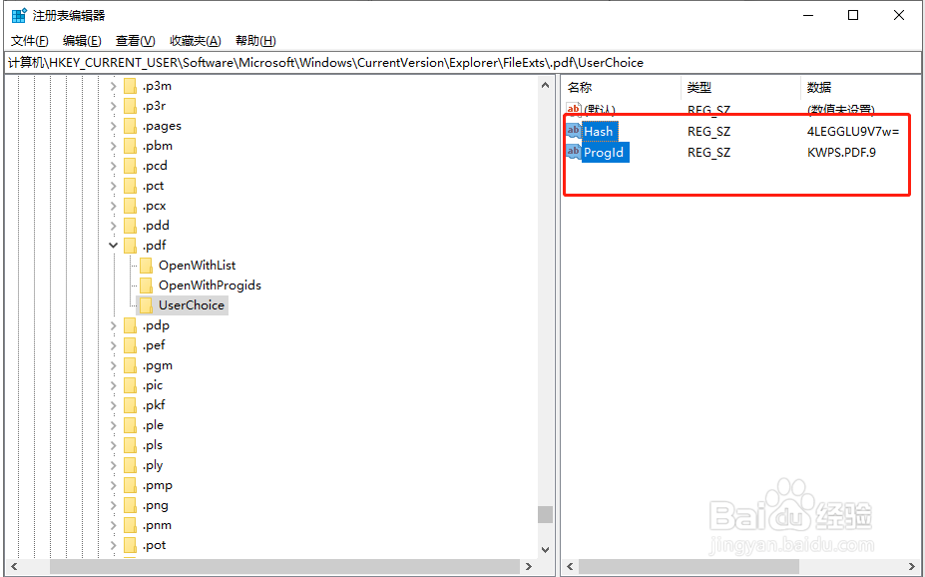The height and width of the screenshot is (577, 925).
Task: Click the KWPS.PDF.9 data cell
Action: (x=841, y=153)
